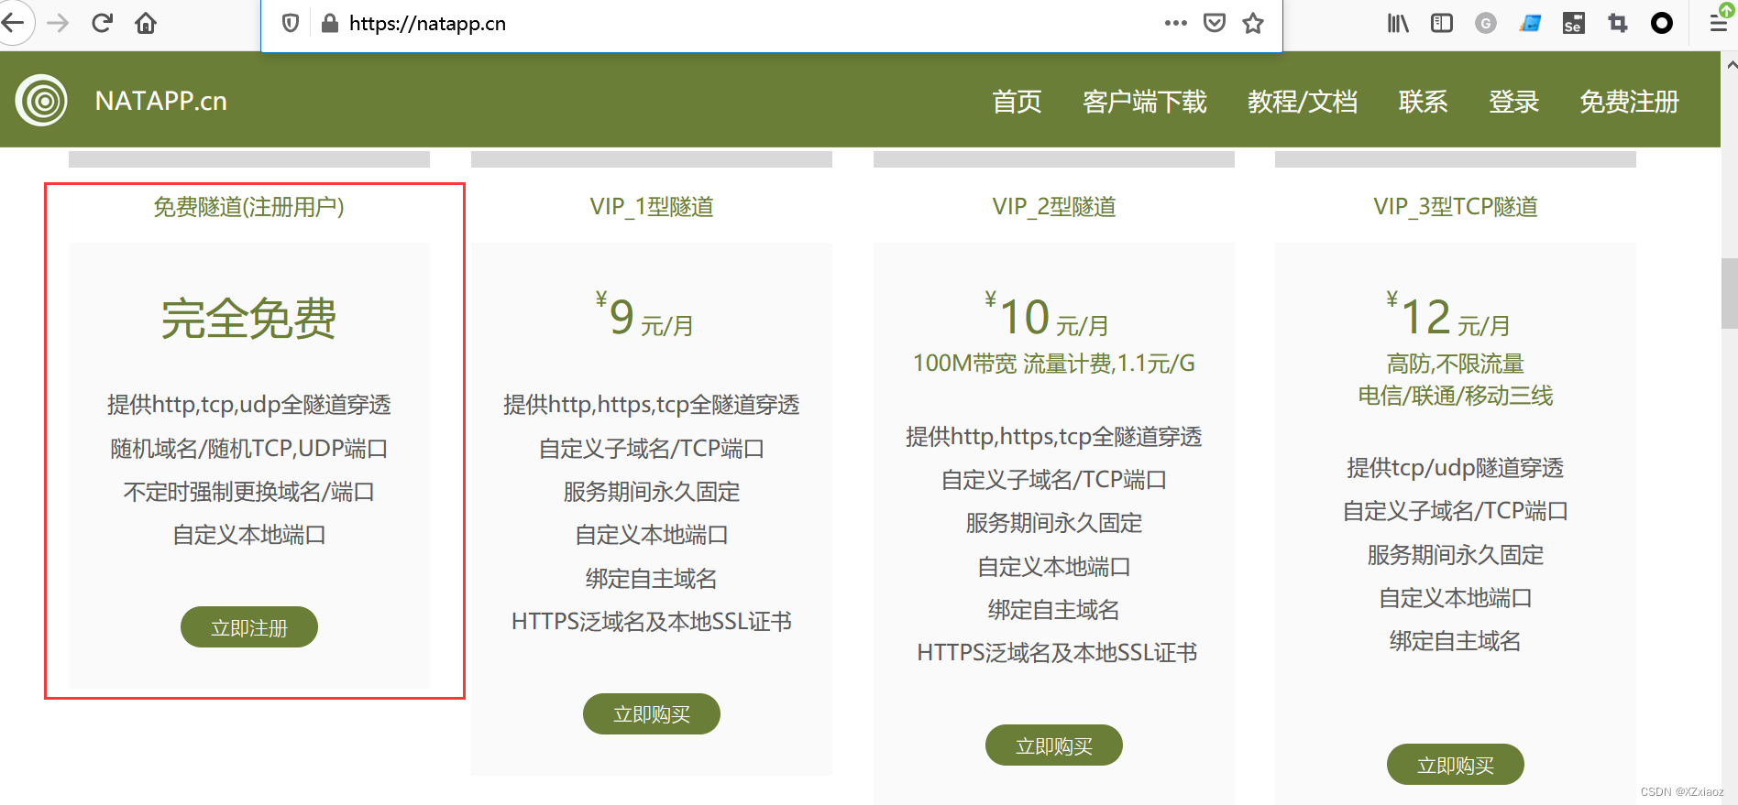Viewport: 1738px width, 805px height.
Task: Click the 电信/联通/移动三线 text
Action: (1456, 396)
